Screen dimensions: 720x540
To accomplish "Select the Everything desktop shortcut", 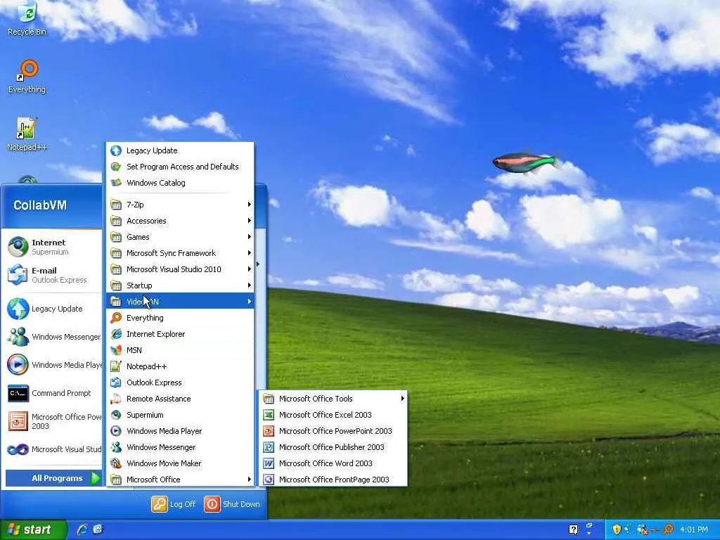I will (27, 77).
